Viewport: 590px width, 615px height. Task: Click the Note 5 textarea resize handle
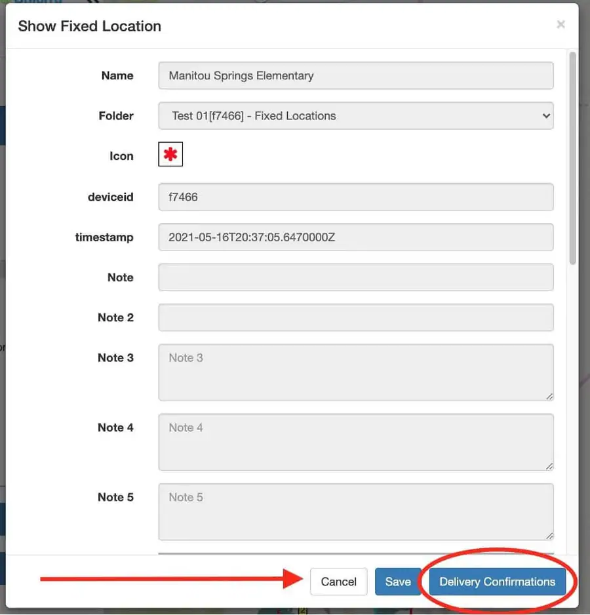(x=549, y=536)
